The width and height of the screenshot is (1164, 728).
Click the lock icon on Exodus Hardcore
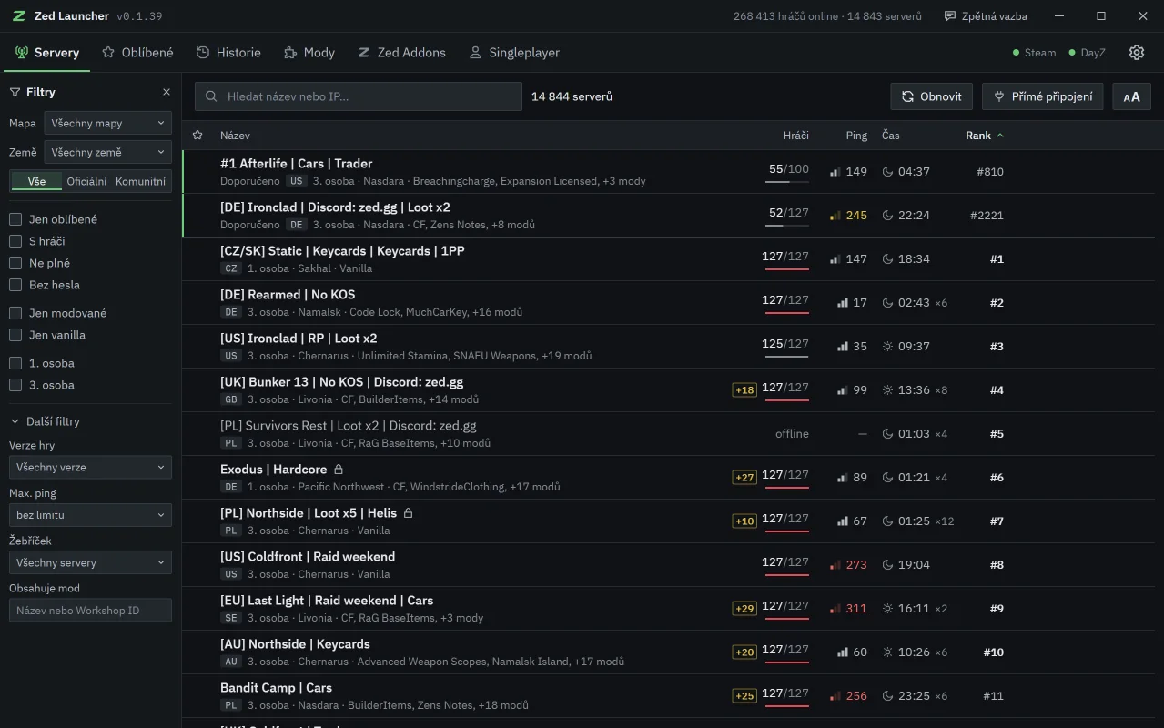click(x=339, y=470)
